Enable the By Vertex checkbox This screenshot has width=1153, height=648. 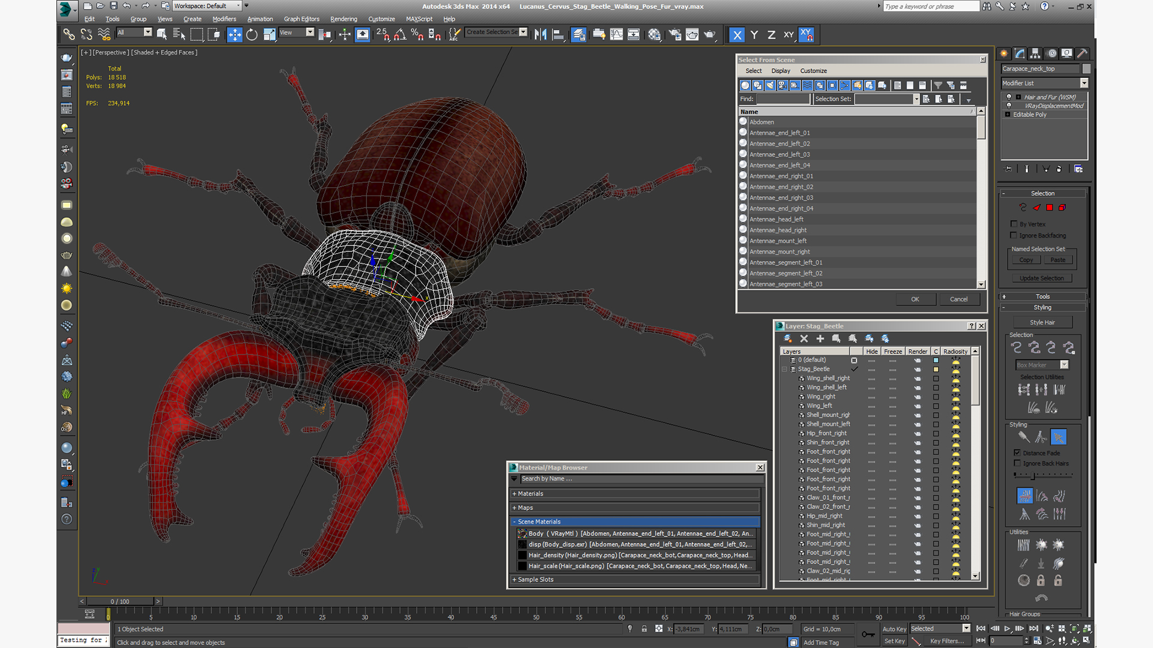pyautogui.click(x=1014, y=224)
